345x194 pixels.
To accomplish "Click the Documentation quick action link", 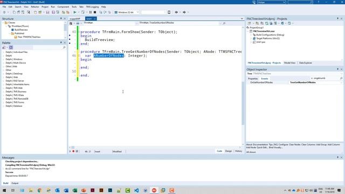I will 260,145.
